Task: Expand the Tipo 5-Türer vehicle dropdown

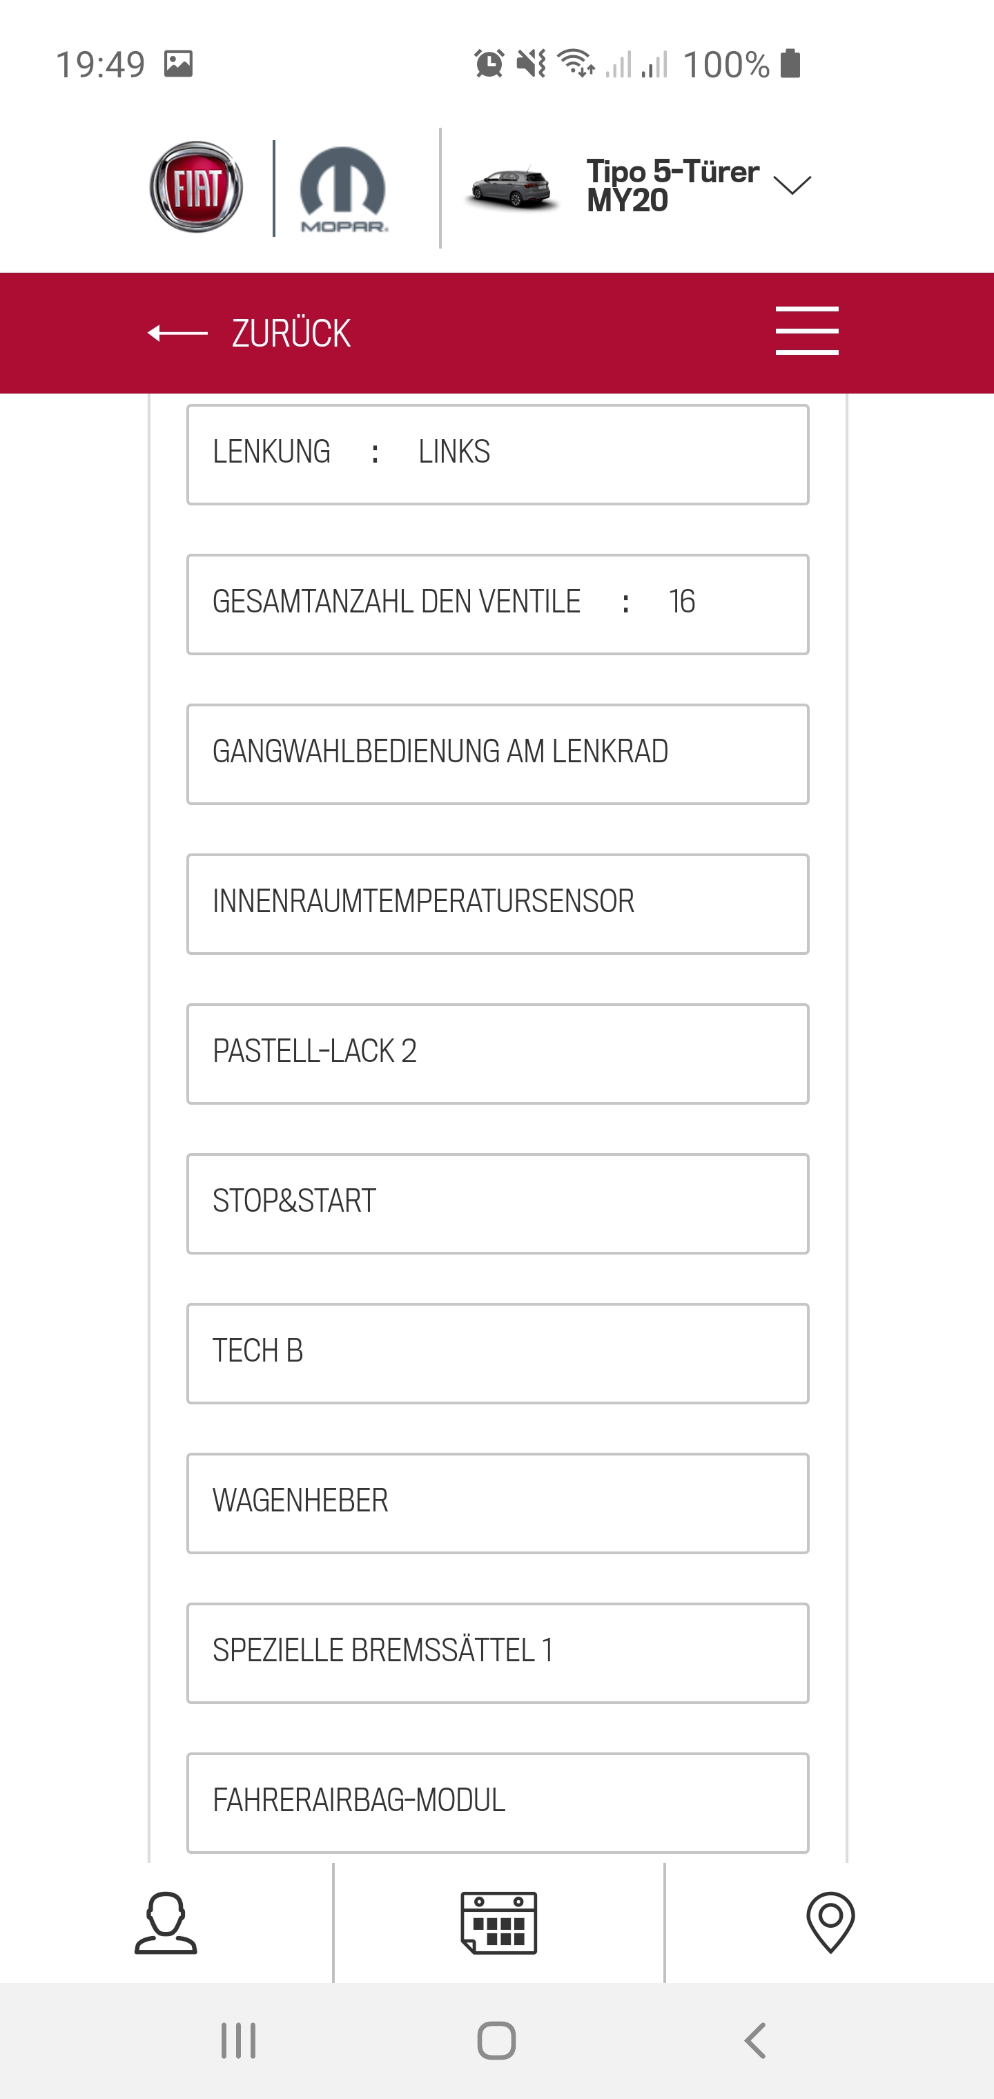Action: click(792, 186)
